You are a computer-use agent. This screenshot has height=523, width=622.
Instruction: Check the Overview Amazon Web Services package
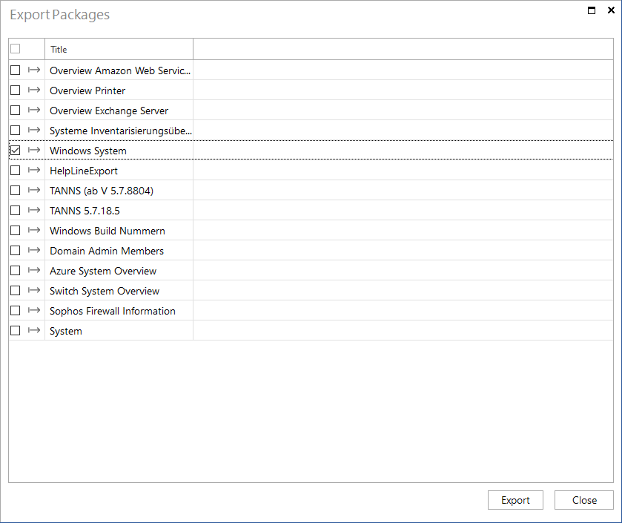click(15, 70)
